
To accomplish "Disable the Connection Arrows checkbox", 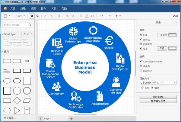I will [141, 62].
